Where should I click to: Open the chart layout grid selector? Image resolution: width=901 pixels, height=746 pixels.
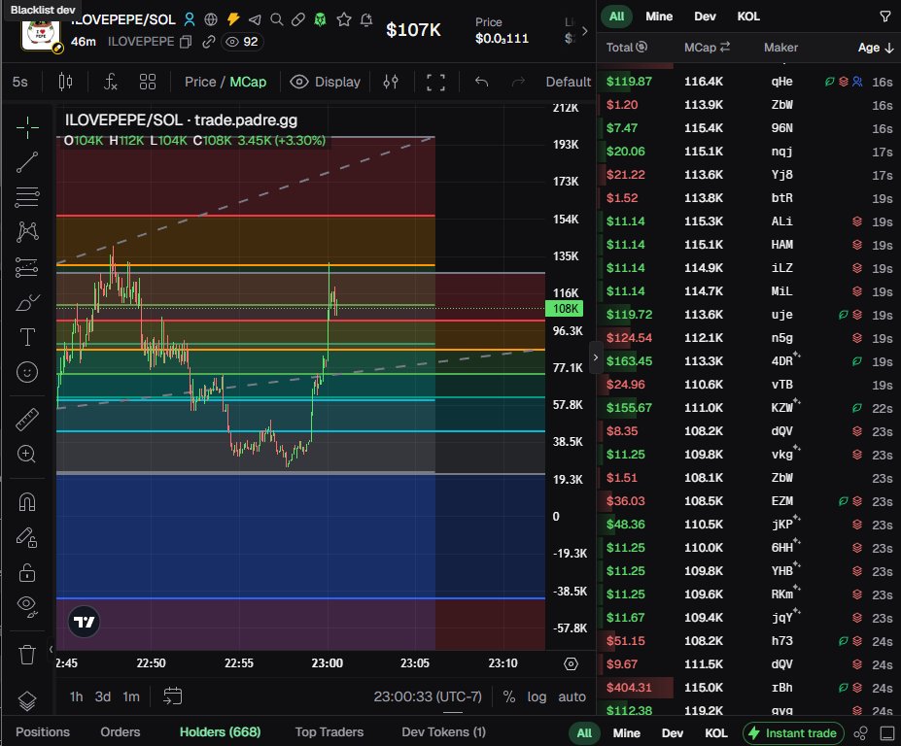[x=148, y=83]
